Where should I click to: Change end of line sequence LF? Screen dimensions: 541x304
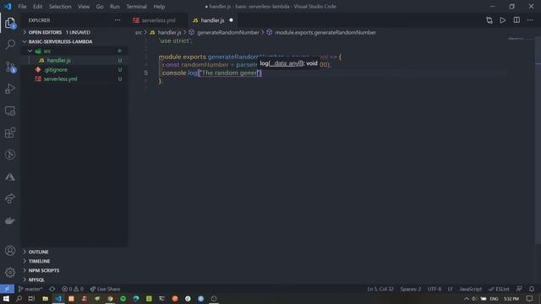pyautogui.click(x=450, y=289)
